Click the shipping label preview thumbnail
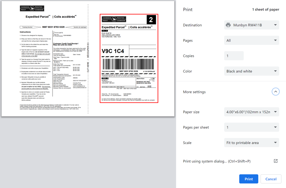This screenshot has width=286, height=188. pos(129,59)
